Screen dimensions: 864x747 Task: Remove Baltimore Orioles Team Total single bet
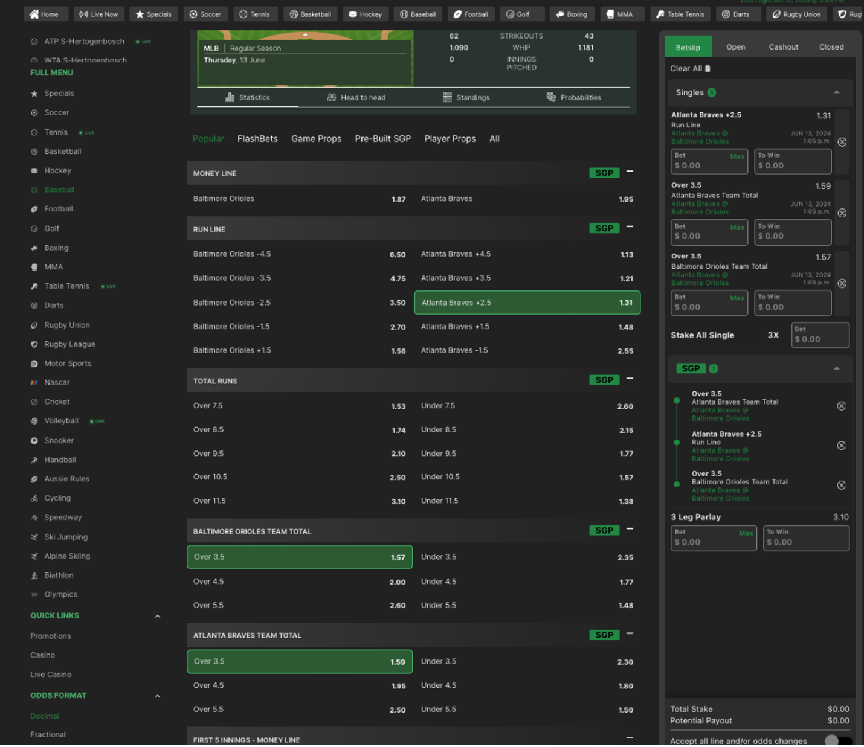tap(842, 284)
